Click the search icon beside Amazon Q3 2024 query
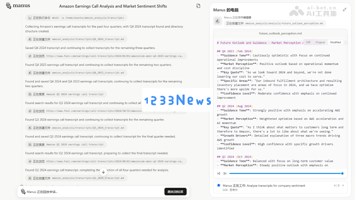 pos(30,94)
